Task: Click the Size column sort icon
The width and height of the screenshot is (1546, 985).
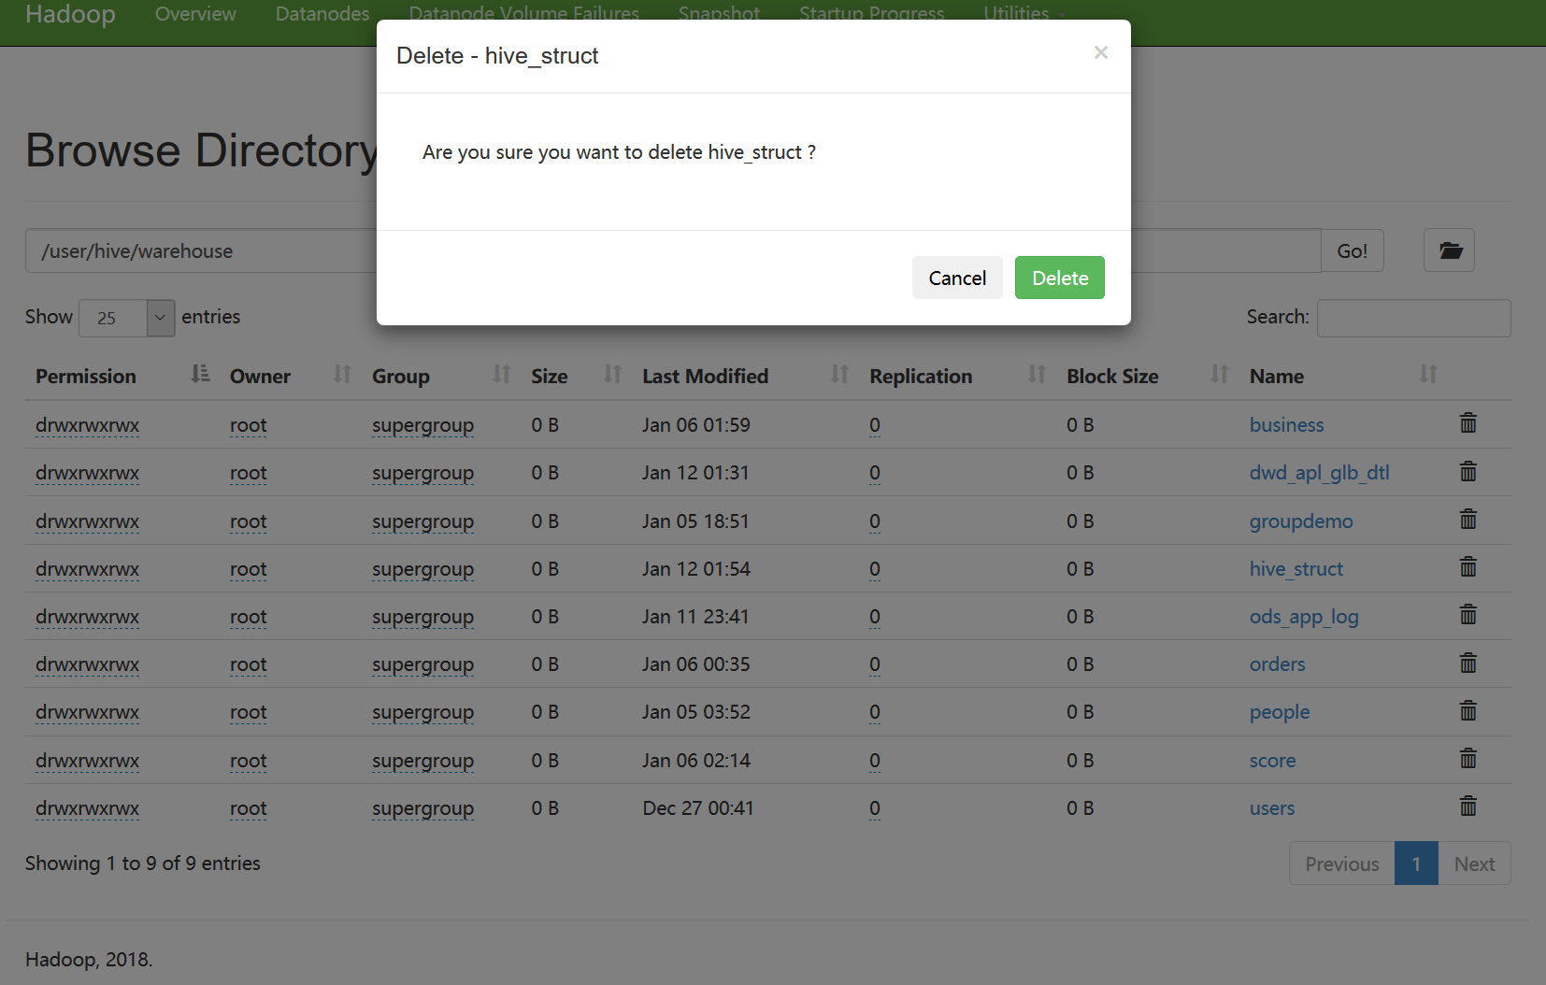Action: (613, 375)
